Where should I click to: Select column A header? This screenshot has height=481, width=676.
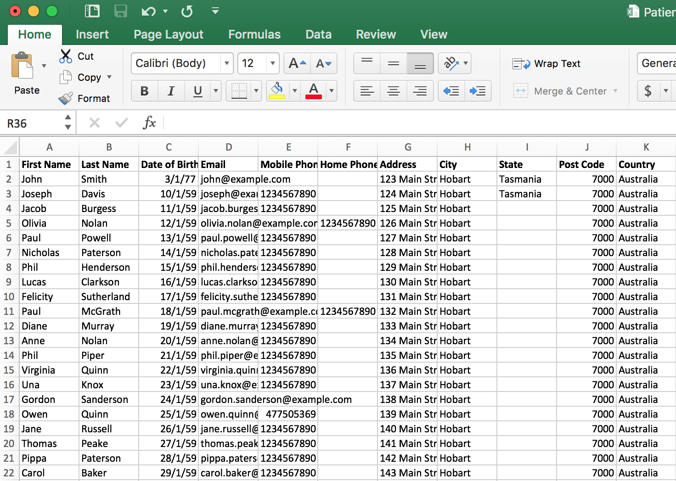tap(49, 147)
